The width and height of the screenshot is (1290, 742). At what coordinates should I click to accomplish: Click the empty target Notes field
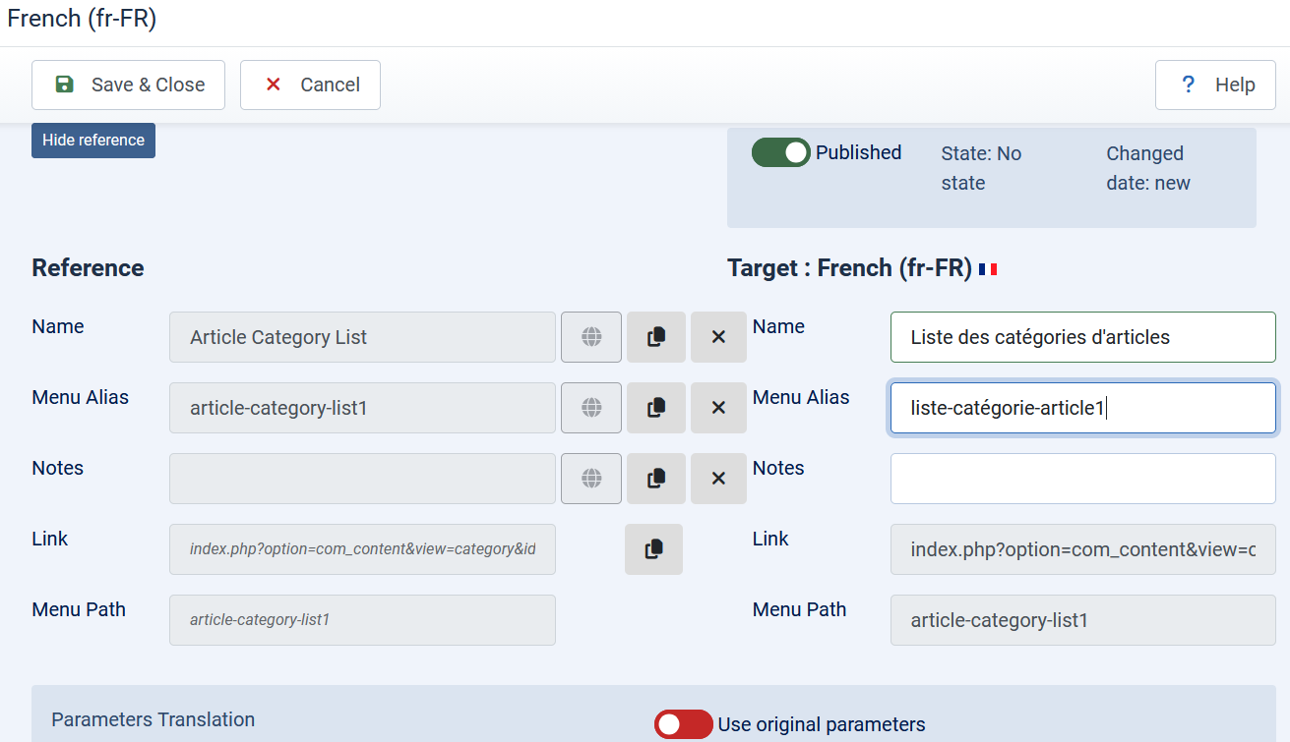1082,479
